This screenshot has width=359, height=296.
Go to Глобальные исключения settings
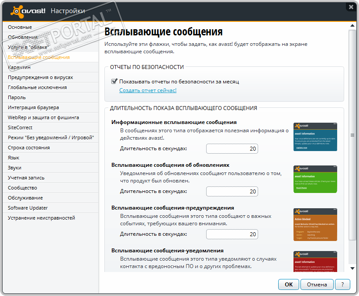51,87
